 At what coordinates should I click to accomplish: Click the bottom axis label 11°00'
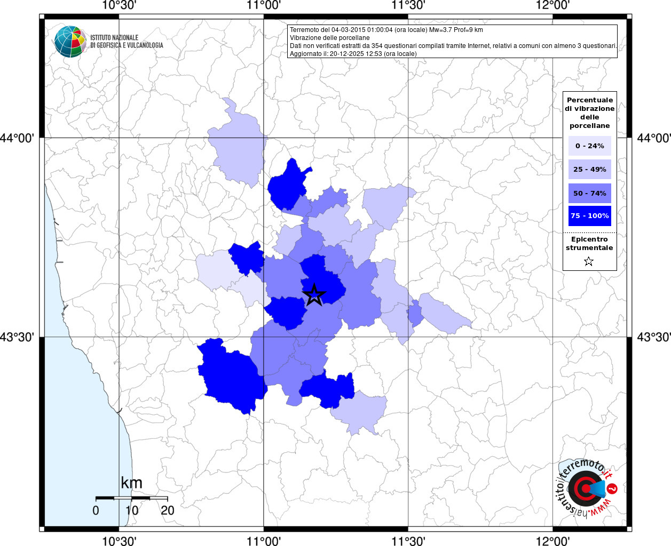(264, 541)
